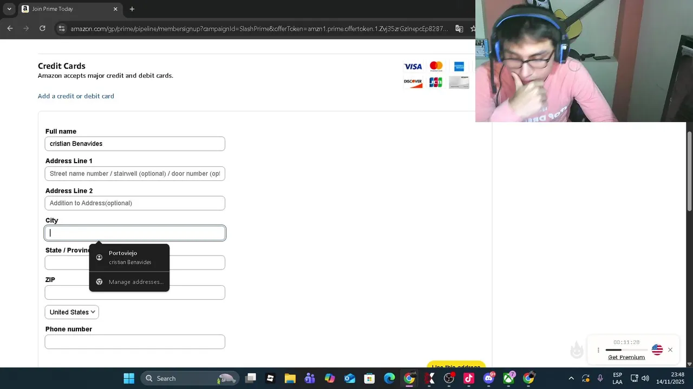Click the ZIP code field
This screenshot has width=693, height=389.
pyautogui.click(x=135, y=292)
